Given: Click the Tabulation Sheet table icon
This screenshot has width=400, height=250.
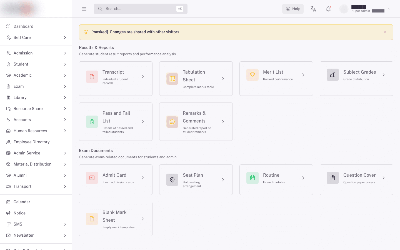Looking at the screenshot, I should pyautogui.click(x=172, y=79).
